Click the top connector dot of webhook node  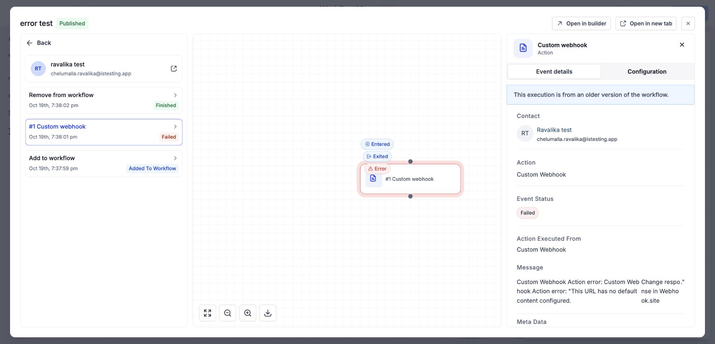(410, 162)
